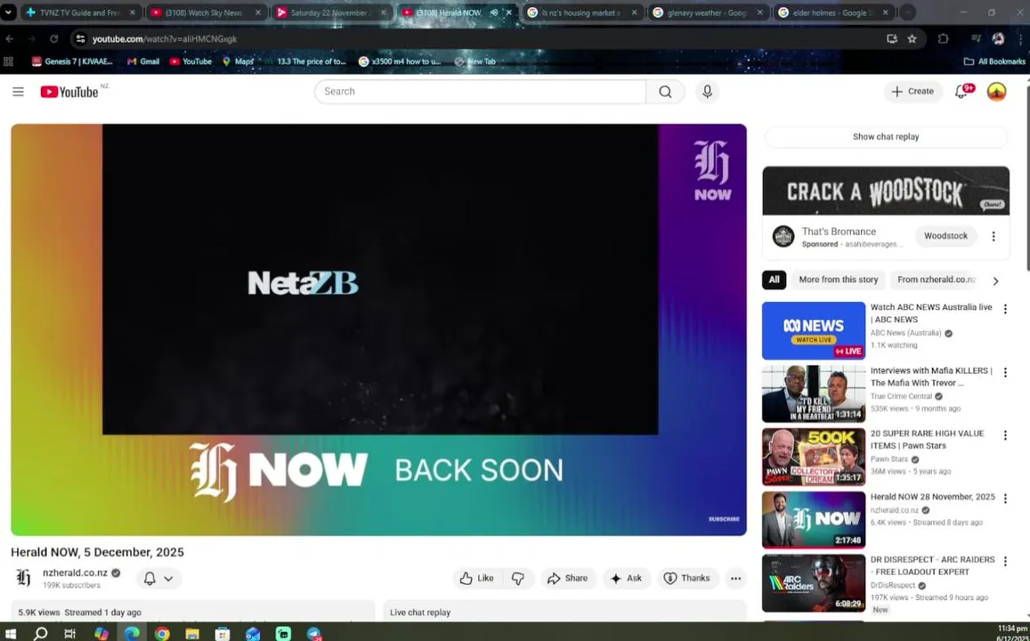Open more actions ellipsis under the video
The width and height of the screenshot is (1030, 641).
735,579
